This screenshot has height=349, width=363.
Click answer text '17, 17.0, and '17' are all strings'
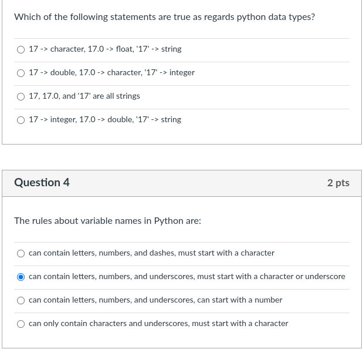(84, 96)
